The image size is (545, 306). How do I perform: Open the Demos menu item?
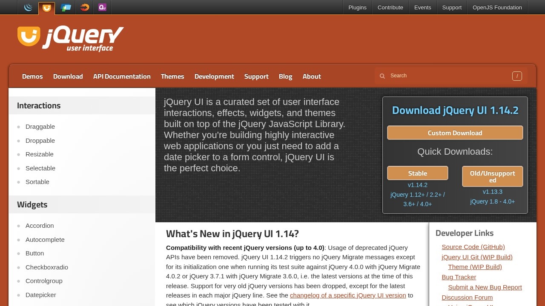pyautogui.click(x=32, y=76)
